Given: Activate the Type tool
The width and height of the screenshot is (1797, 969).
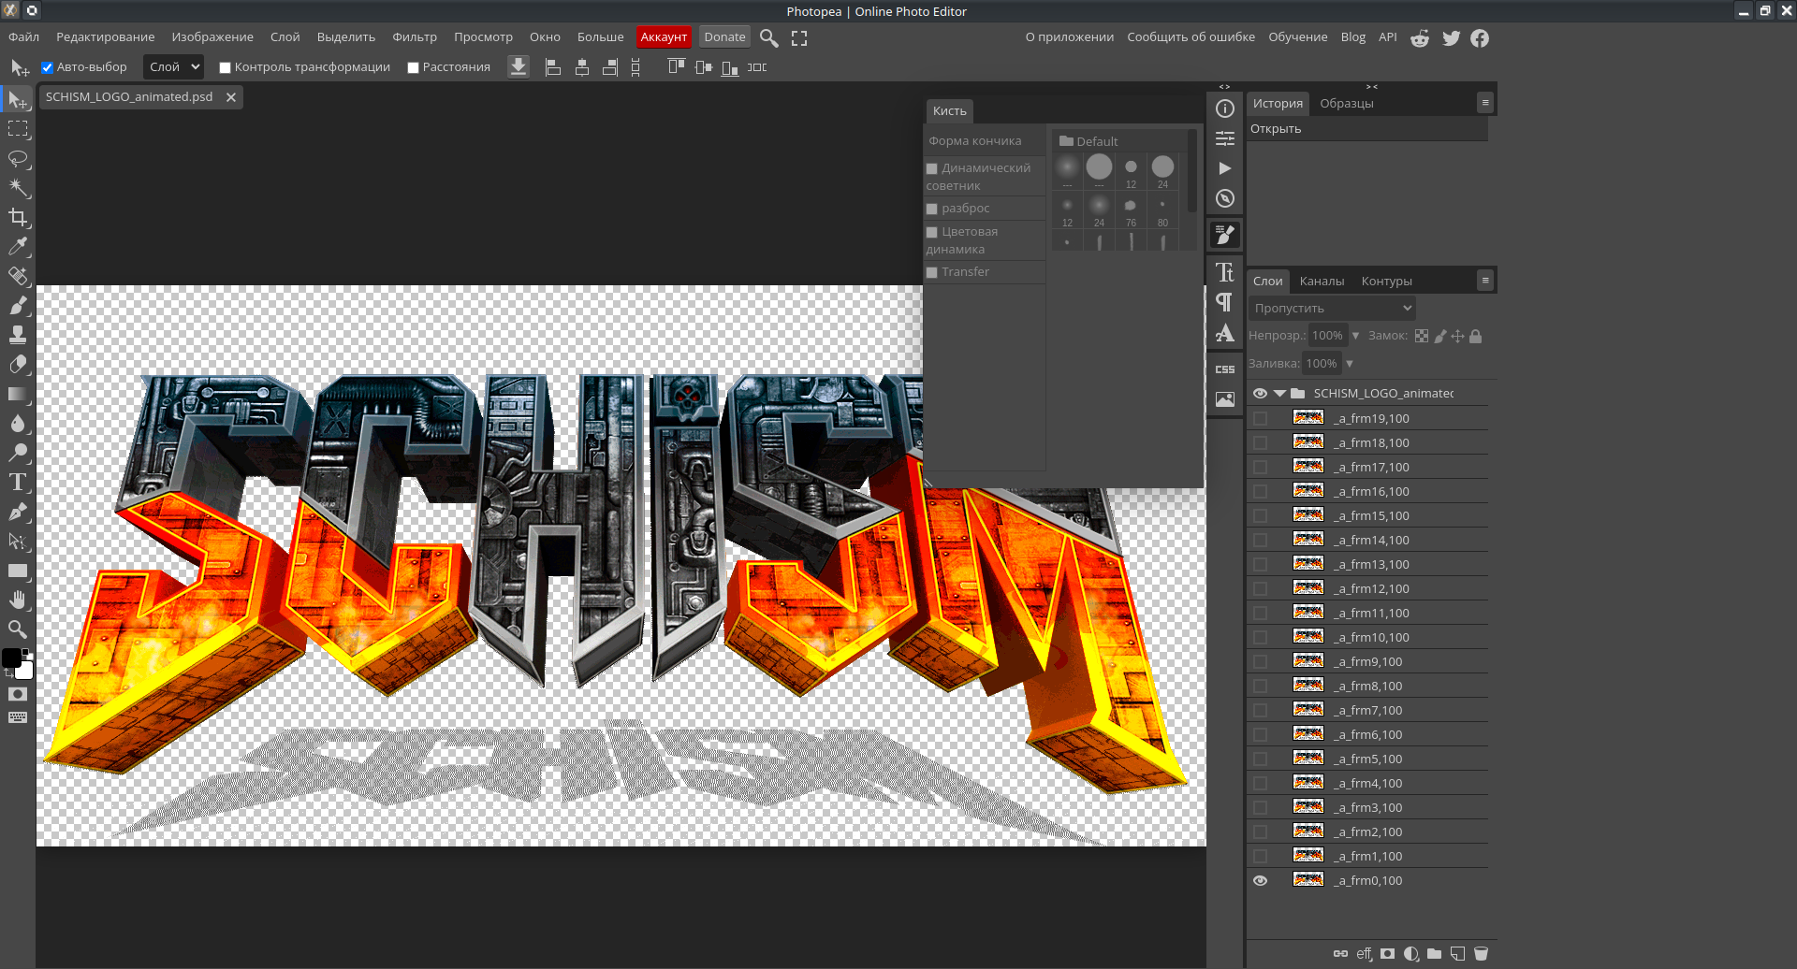Looking at the screenshot, I should tap(18, 483).
